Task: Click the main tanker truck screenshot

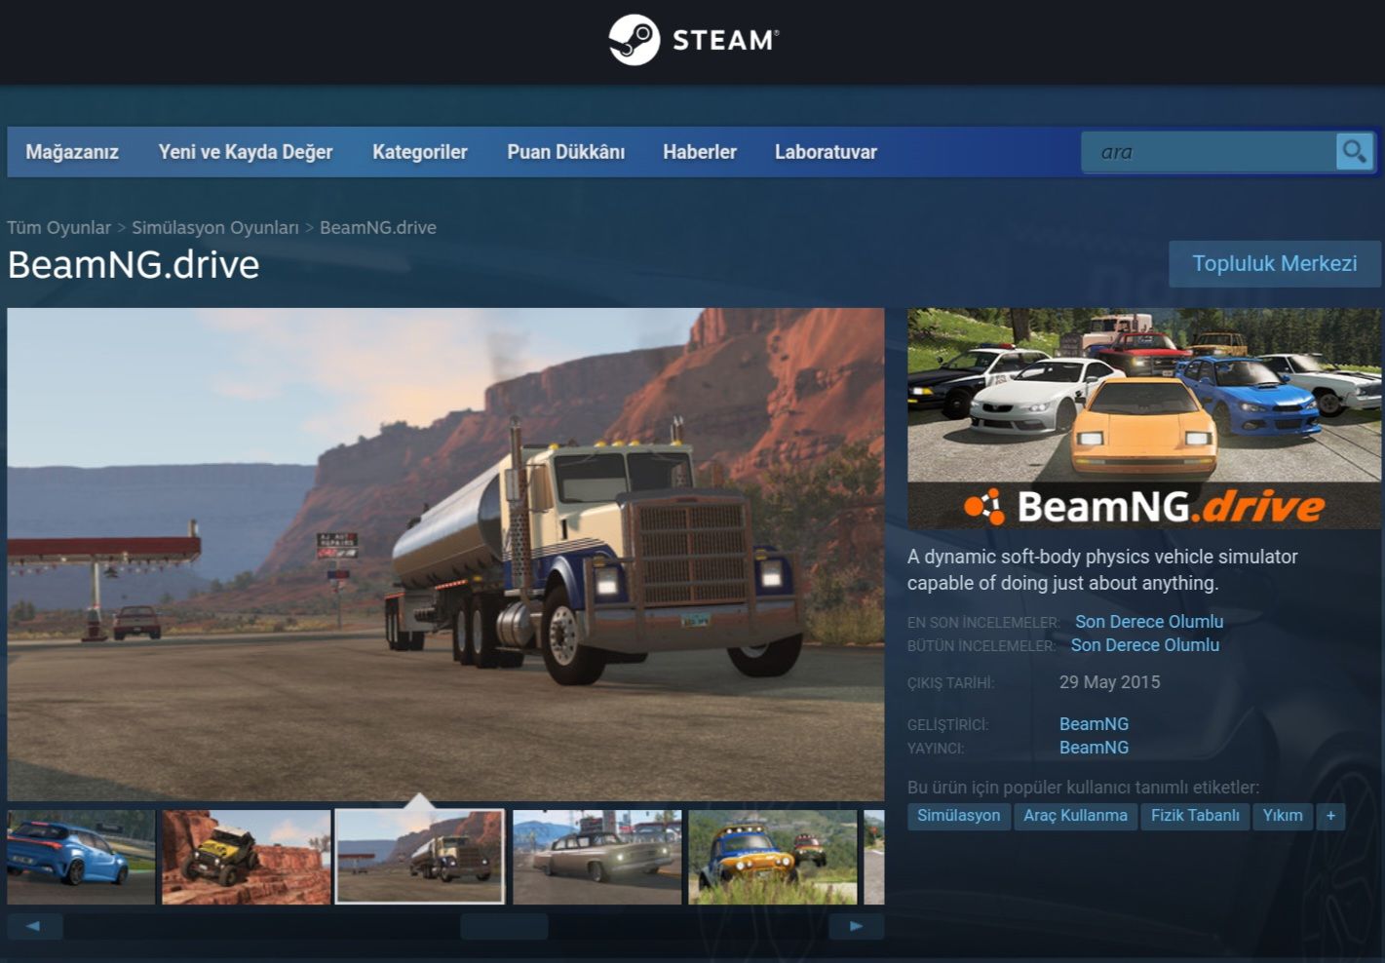Action: [x=445, y=555]
